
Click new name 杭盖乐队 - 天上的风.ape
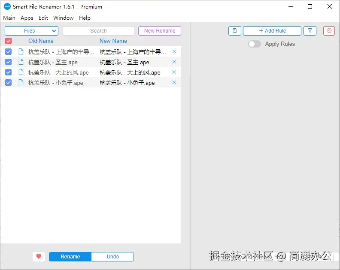[x=130, y=72]
